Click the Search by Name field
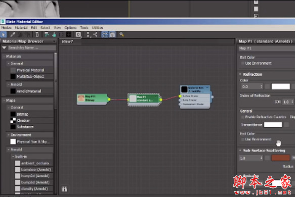 pyautogui.click(x=32, y=48)
